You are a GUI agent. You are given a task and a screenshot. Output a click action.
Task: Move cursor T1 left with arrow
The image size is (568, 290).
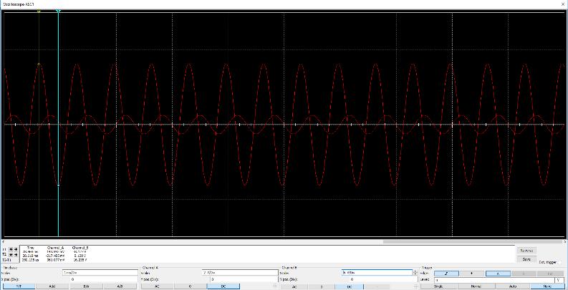click(x=11, y=249)
